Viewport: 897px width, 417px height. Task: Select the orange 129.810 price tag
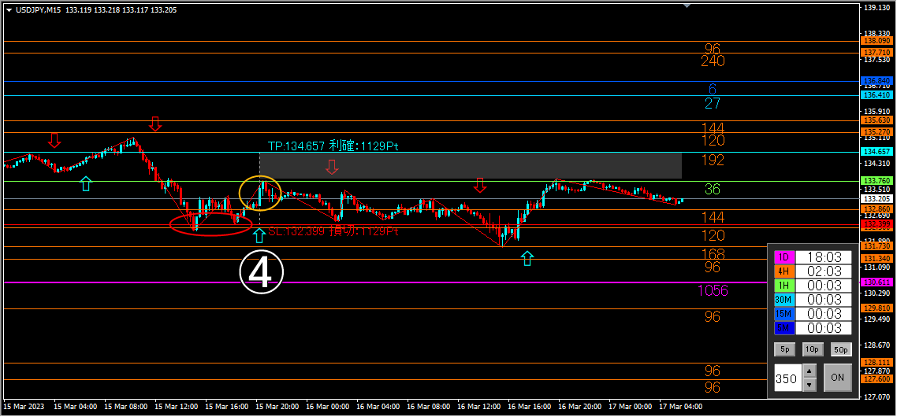click(x=877, y=308)
